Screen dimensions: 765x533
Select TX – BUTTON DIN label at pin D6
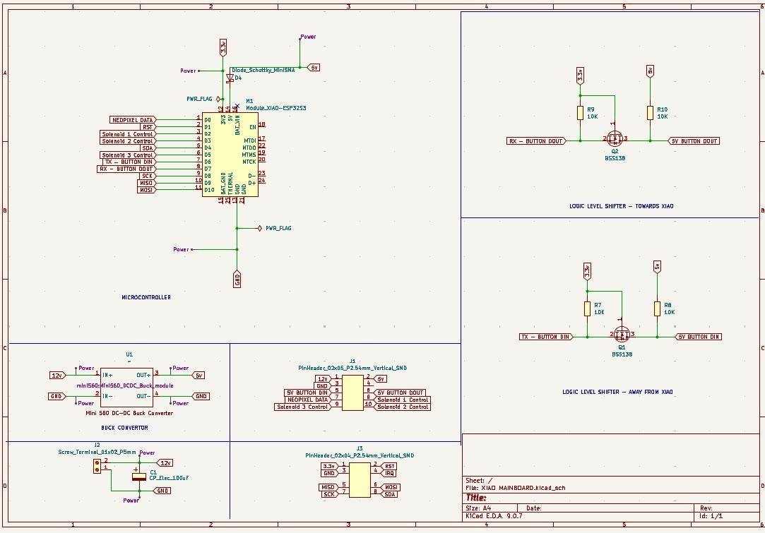129,162
